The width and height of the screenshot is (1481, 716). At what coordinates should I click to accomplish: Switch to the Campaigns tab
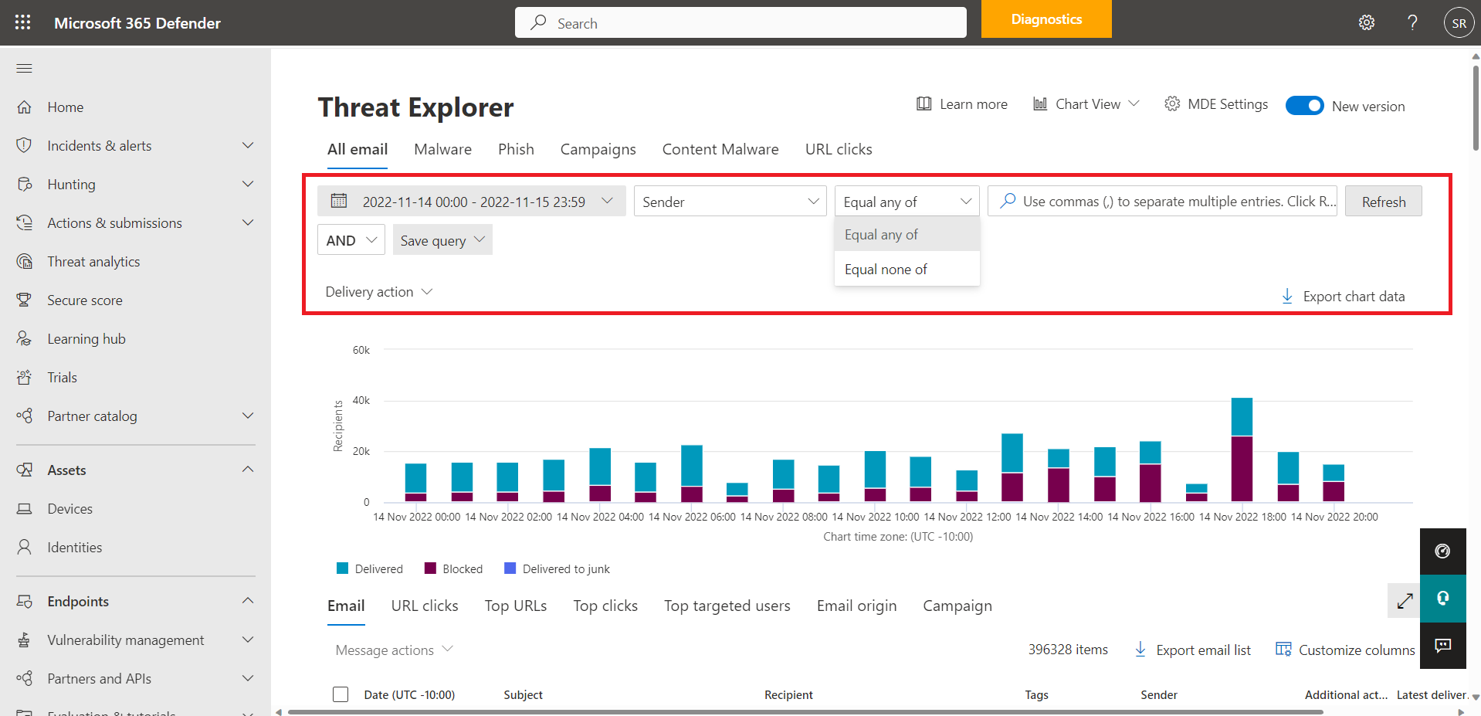598,149
